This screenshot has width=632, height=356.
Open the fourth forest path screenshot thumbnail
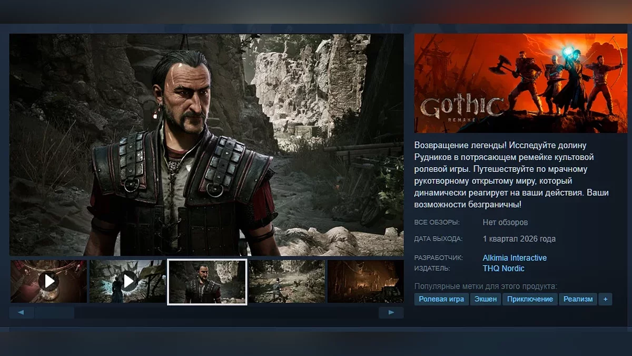[287, 282]
